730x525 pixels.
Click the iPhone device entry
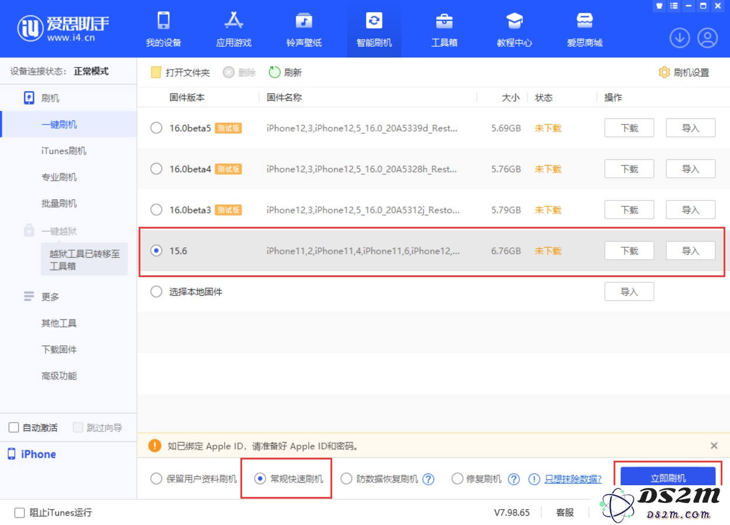point(32,454)
